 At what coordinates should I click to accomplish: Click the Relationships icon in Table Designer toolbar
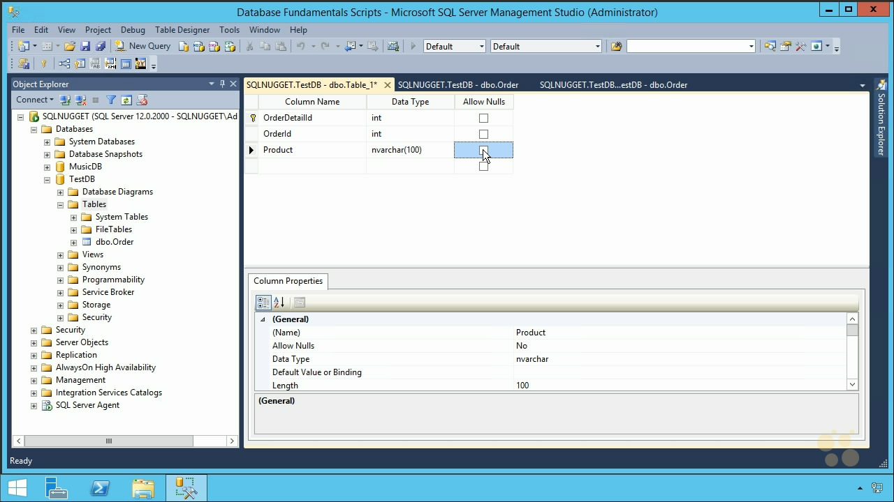click(x=64, y=64)
